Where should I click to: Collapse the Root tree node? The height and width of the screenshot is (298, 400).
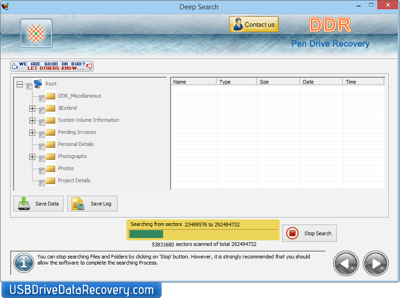click(20, 84)
